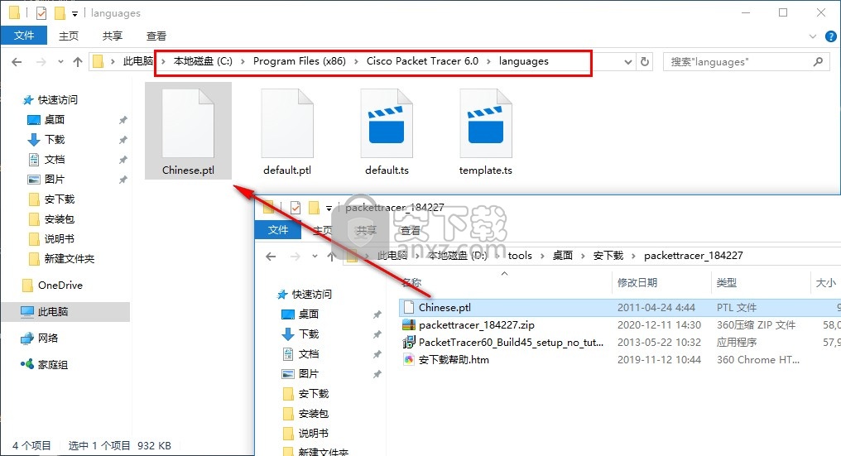Open recent locations dropdown in languages window
Viewport: 841px width, 456px height.
[60, 62]
